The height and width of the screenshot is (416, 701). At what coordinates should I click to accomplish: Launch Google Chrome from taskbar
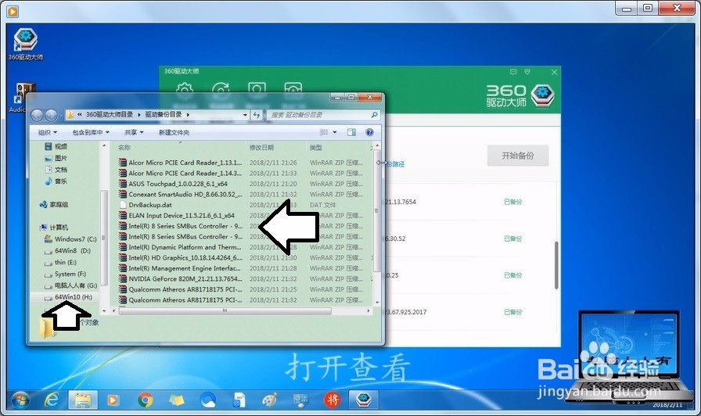tap(145, 400)
